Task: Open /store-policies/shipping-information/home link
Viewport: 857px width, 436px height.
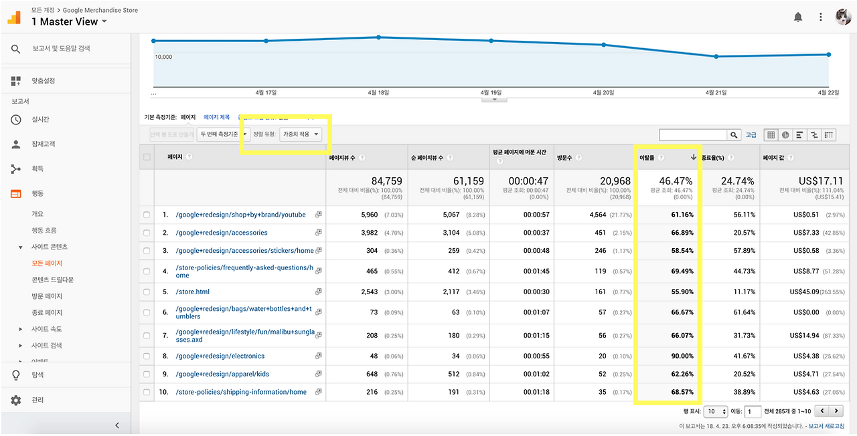Action: click(241, 392)
